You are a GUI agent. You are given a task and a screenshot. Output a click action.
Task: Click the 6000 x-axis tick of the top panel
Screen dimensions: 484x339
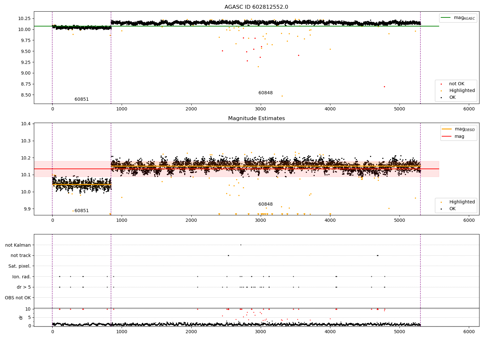(x=469, y=109)
